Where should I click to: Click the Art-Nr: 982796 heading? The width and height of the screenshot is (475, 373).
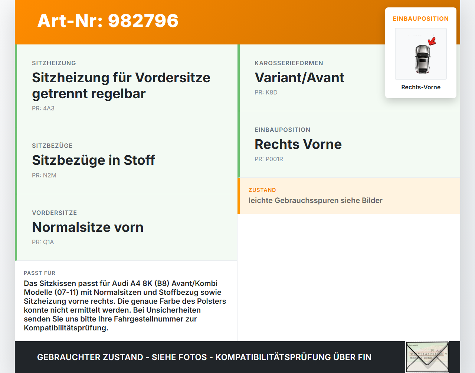click(x=108, y=21)
